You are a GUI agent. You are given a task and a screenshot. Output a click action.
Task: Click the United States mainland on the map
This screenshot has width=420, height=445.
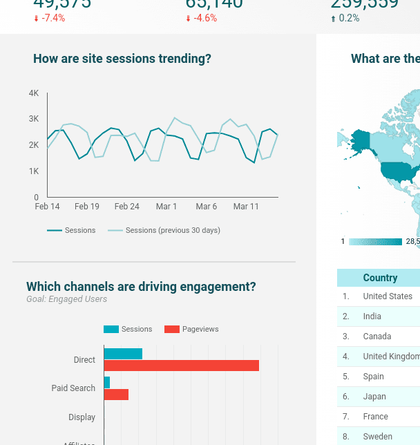(x=401, y=171)
